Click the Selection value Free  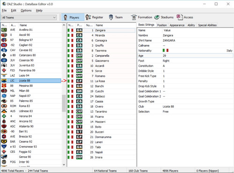[x=166, y=112]
